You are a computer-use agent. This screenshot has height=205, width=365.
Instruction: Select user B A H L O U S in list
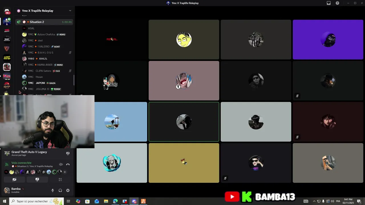[x=47, y=53]
